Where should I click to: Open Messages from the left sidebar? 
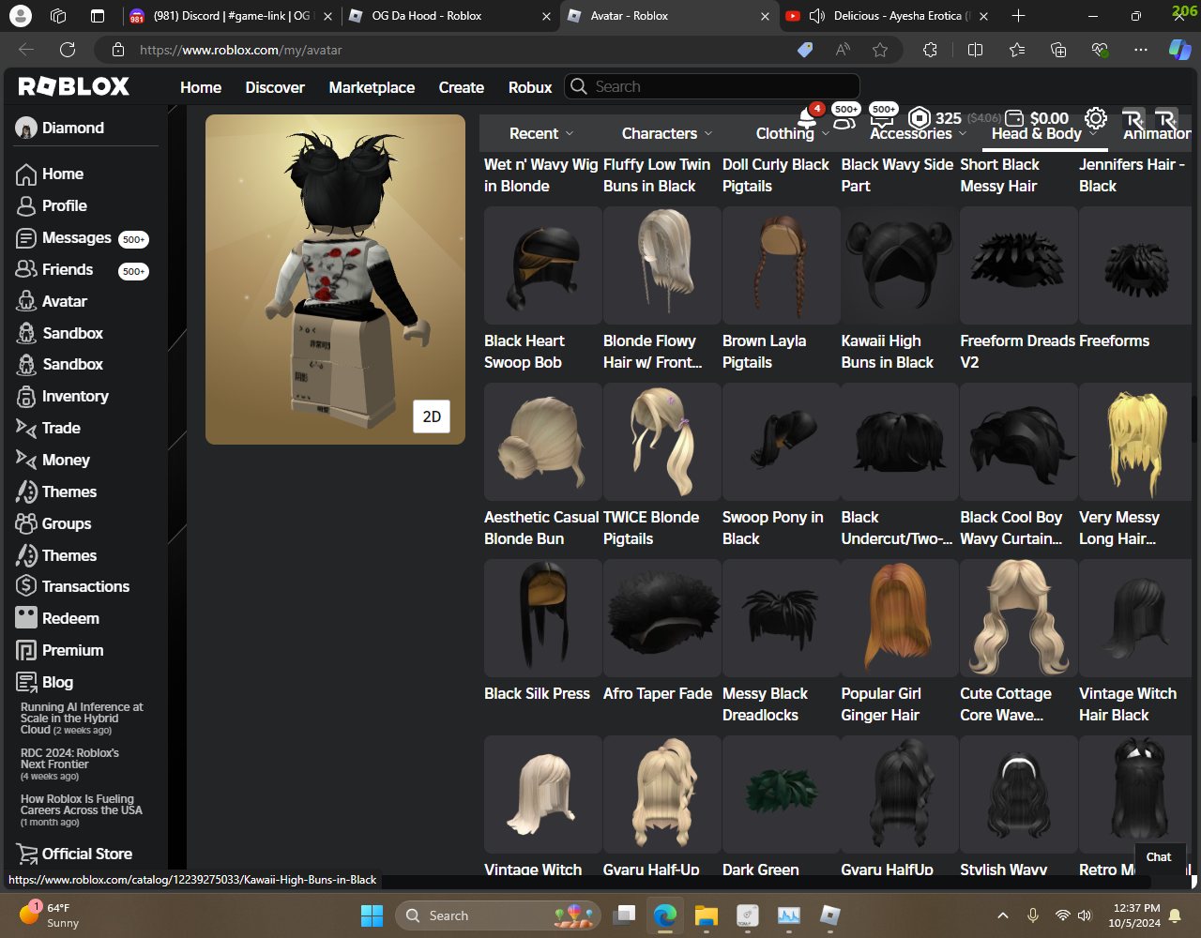click(76, 238)
